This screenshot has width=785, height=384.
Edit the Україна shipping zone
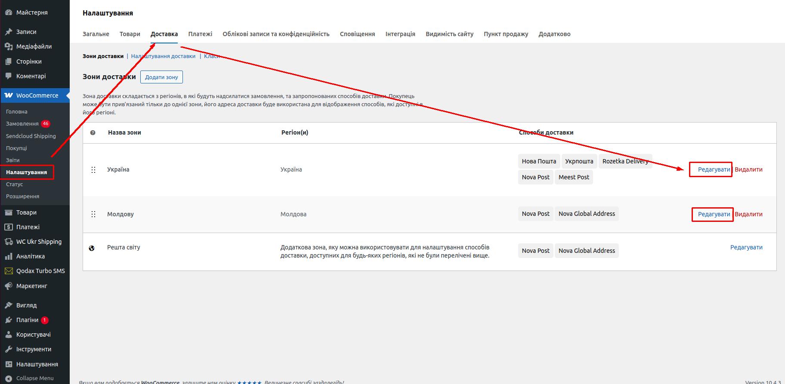(714, 169)
